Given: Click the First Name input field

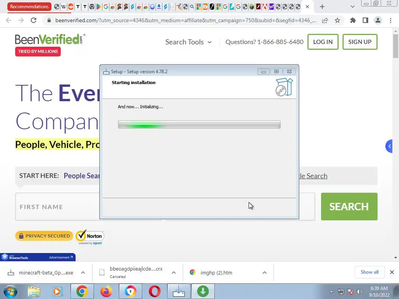Looking at the screenshot, I should coord(58,207).
